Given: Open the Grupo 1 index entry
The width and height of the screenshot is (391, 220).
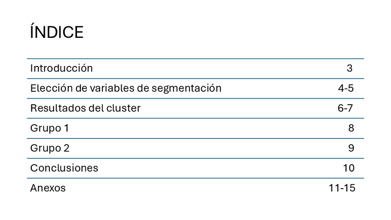Looking at the screenshot, I should click(x=49, y=128).
